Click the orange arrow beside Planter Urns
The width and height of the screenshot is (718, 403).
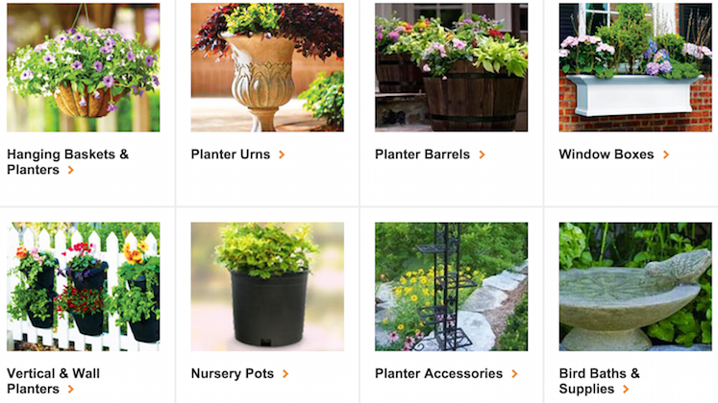click(282, 154)
